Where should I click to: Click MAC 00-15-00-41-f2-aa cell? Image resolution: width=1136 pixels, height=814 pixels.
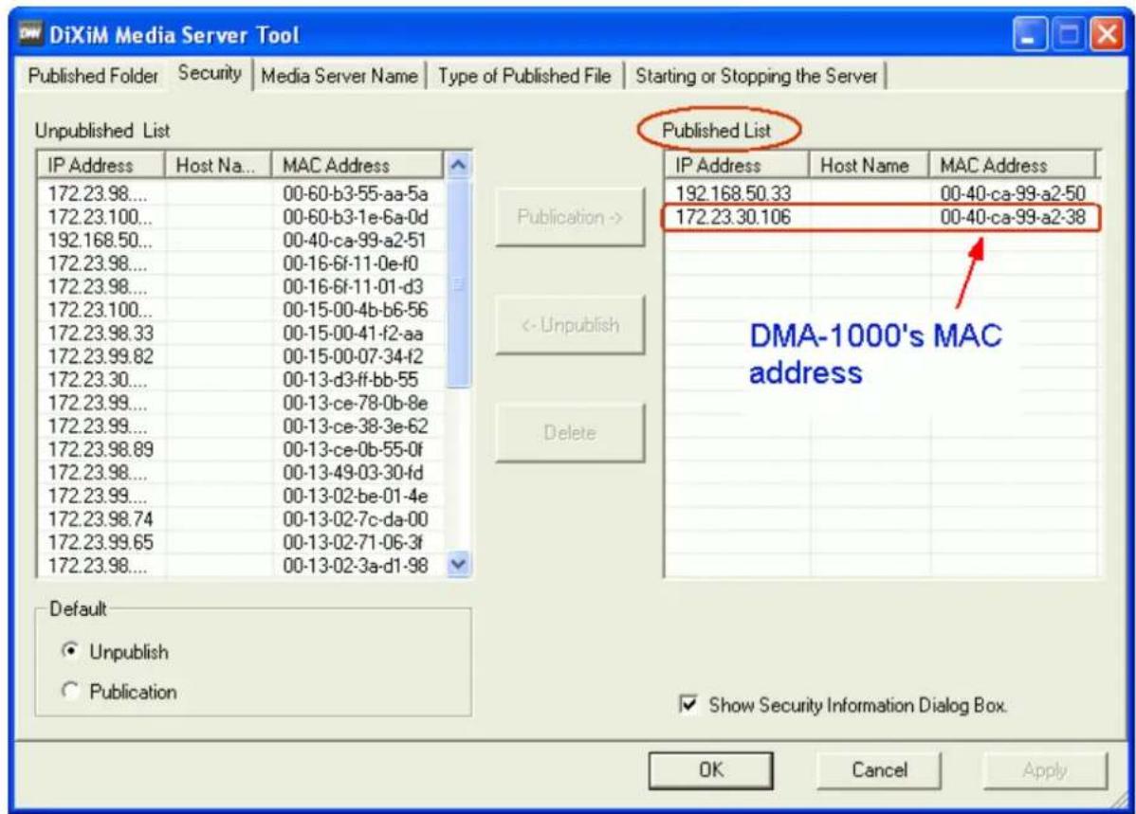[353, 333]
